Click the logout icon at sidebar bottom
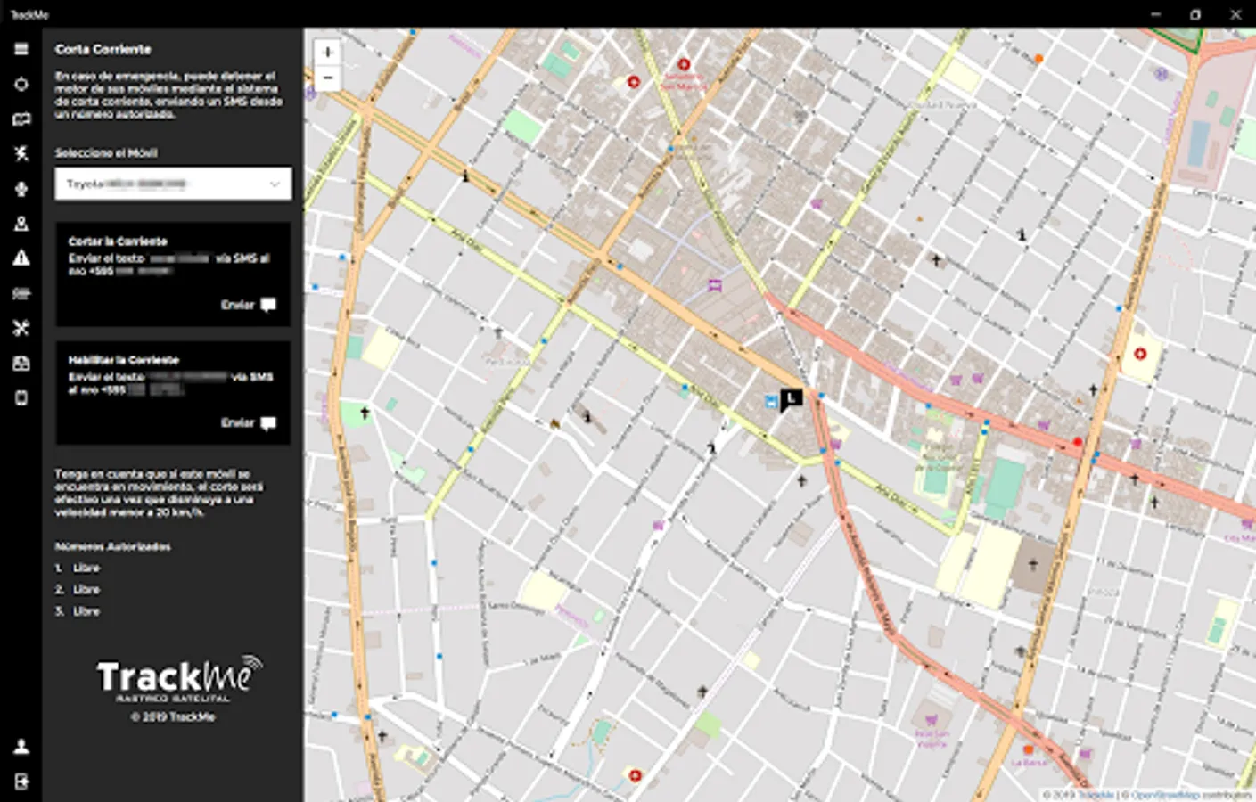 [21, 782]
